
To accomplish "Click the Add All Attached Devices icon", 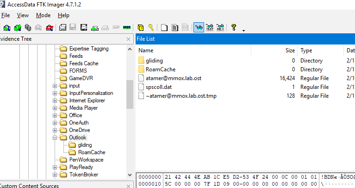I will pos(18,28).
